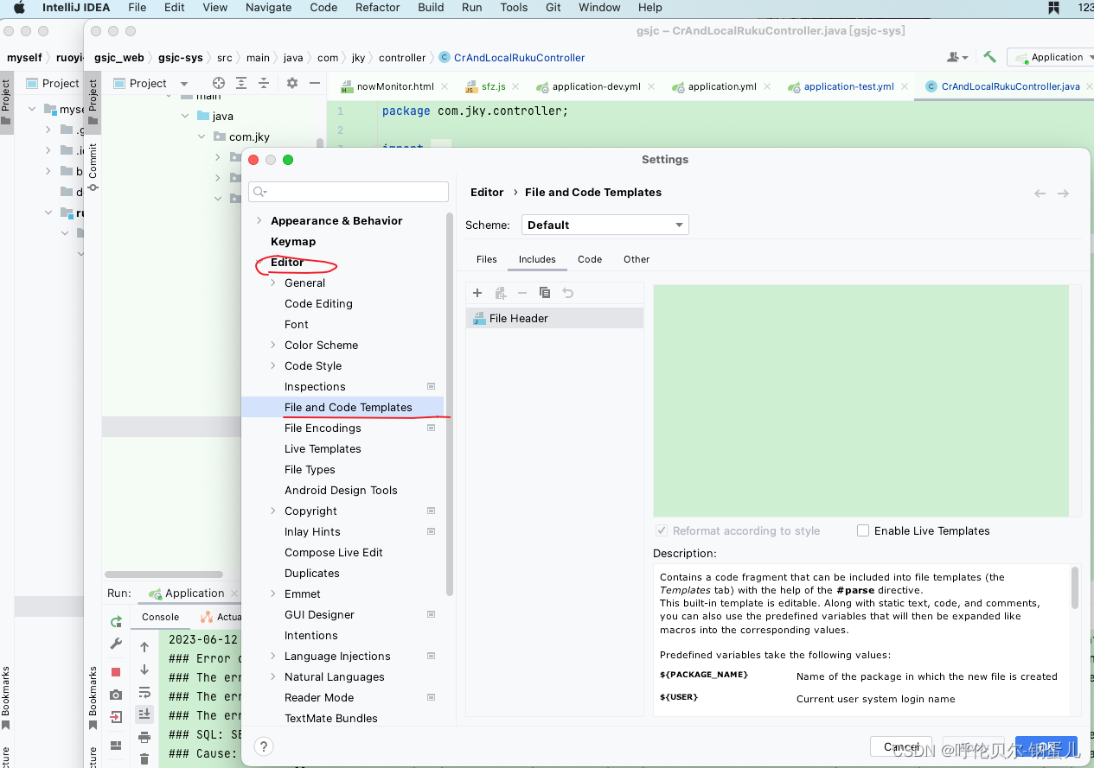The image size is (1094, 768).
Task: Click the Cancel button in Settings
Action: pos(902,746)
